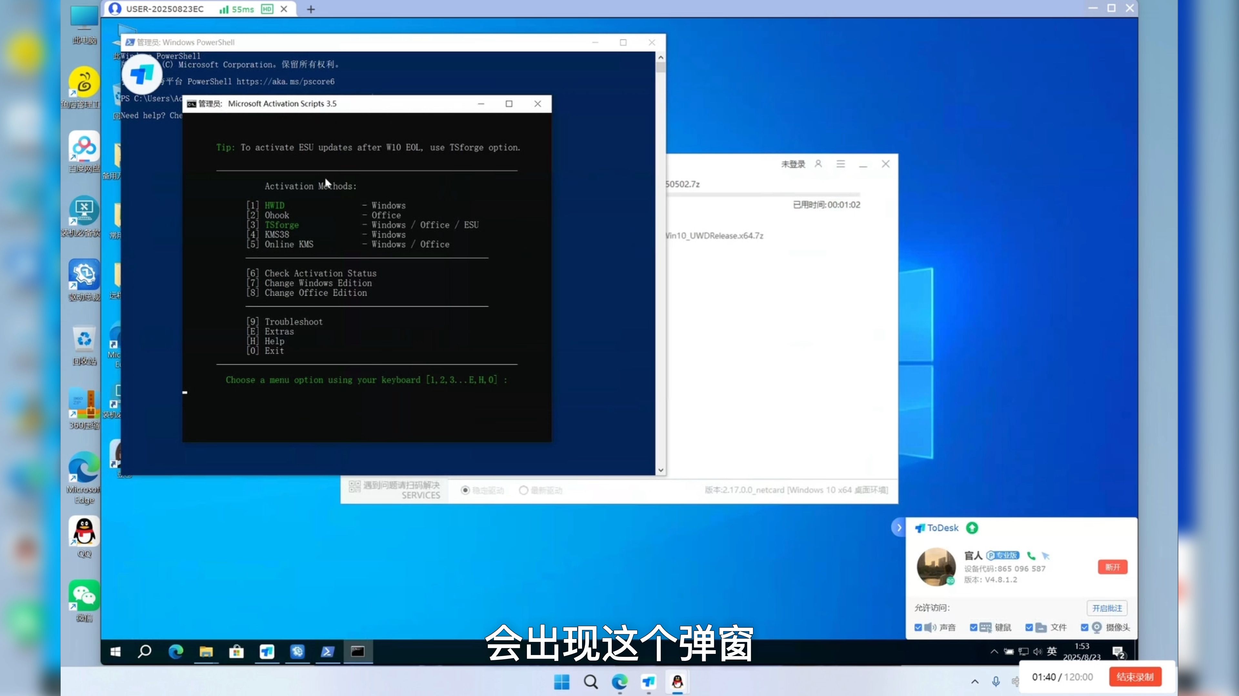Click the host taskbar search magnifier
This screenshot has width=1239, height=696.
(591, 681)
